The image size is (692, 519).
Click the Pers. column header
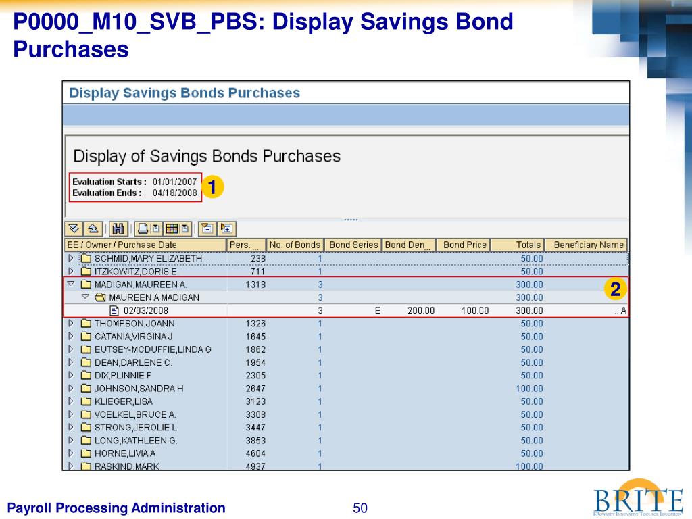click(x=246, y=245)
